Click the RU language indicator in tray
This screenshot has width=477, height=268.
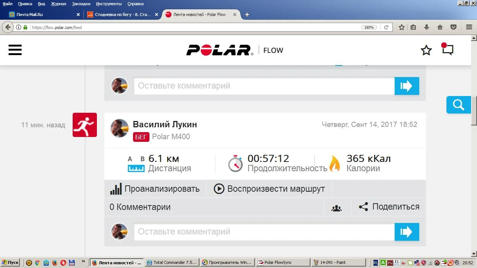coord(375,262)
